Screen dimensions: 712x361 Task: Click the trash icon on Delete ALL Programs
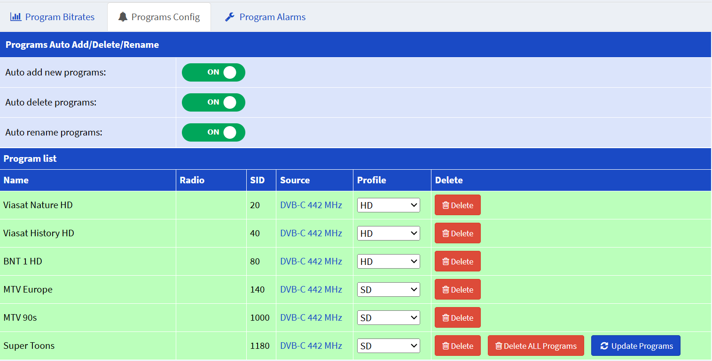pyautogui.click(x=499, y=346)
